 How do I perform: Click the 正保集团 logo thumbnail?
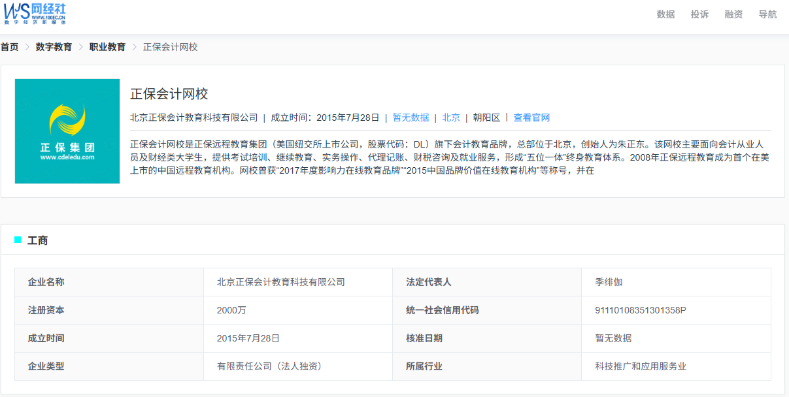coord(67,131)
